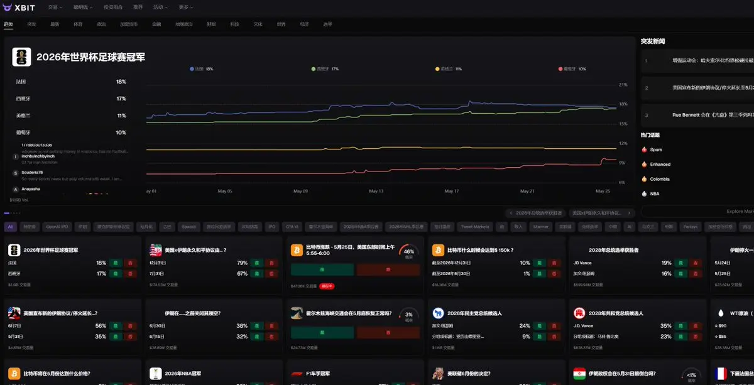Click the 2026年NBA冠军 card icon

(156, 374)
